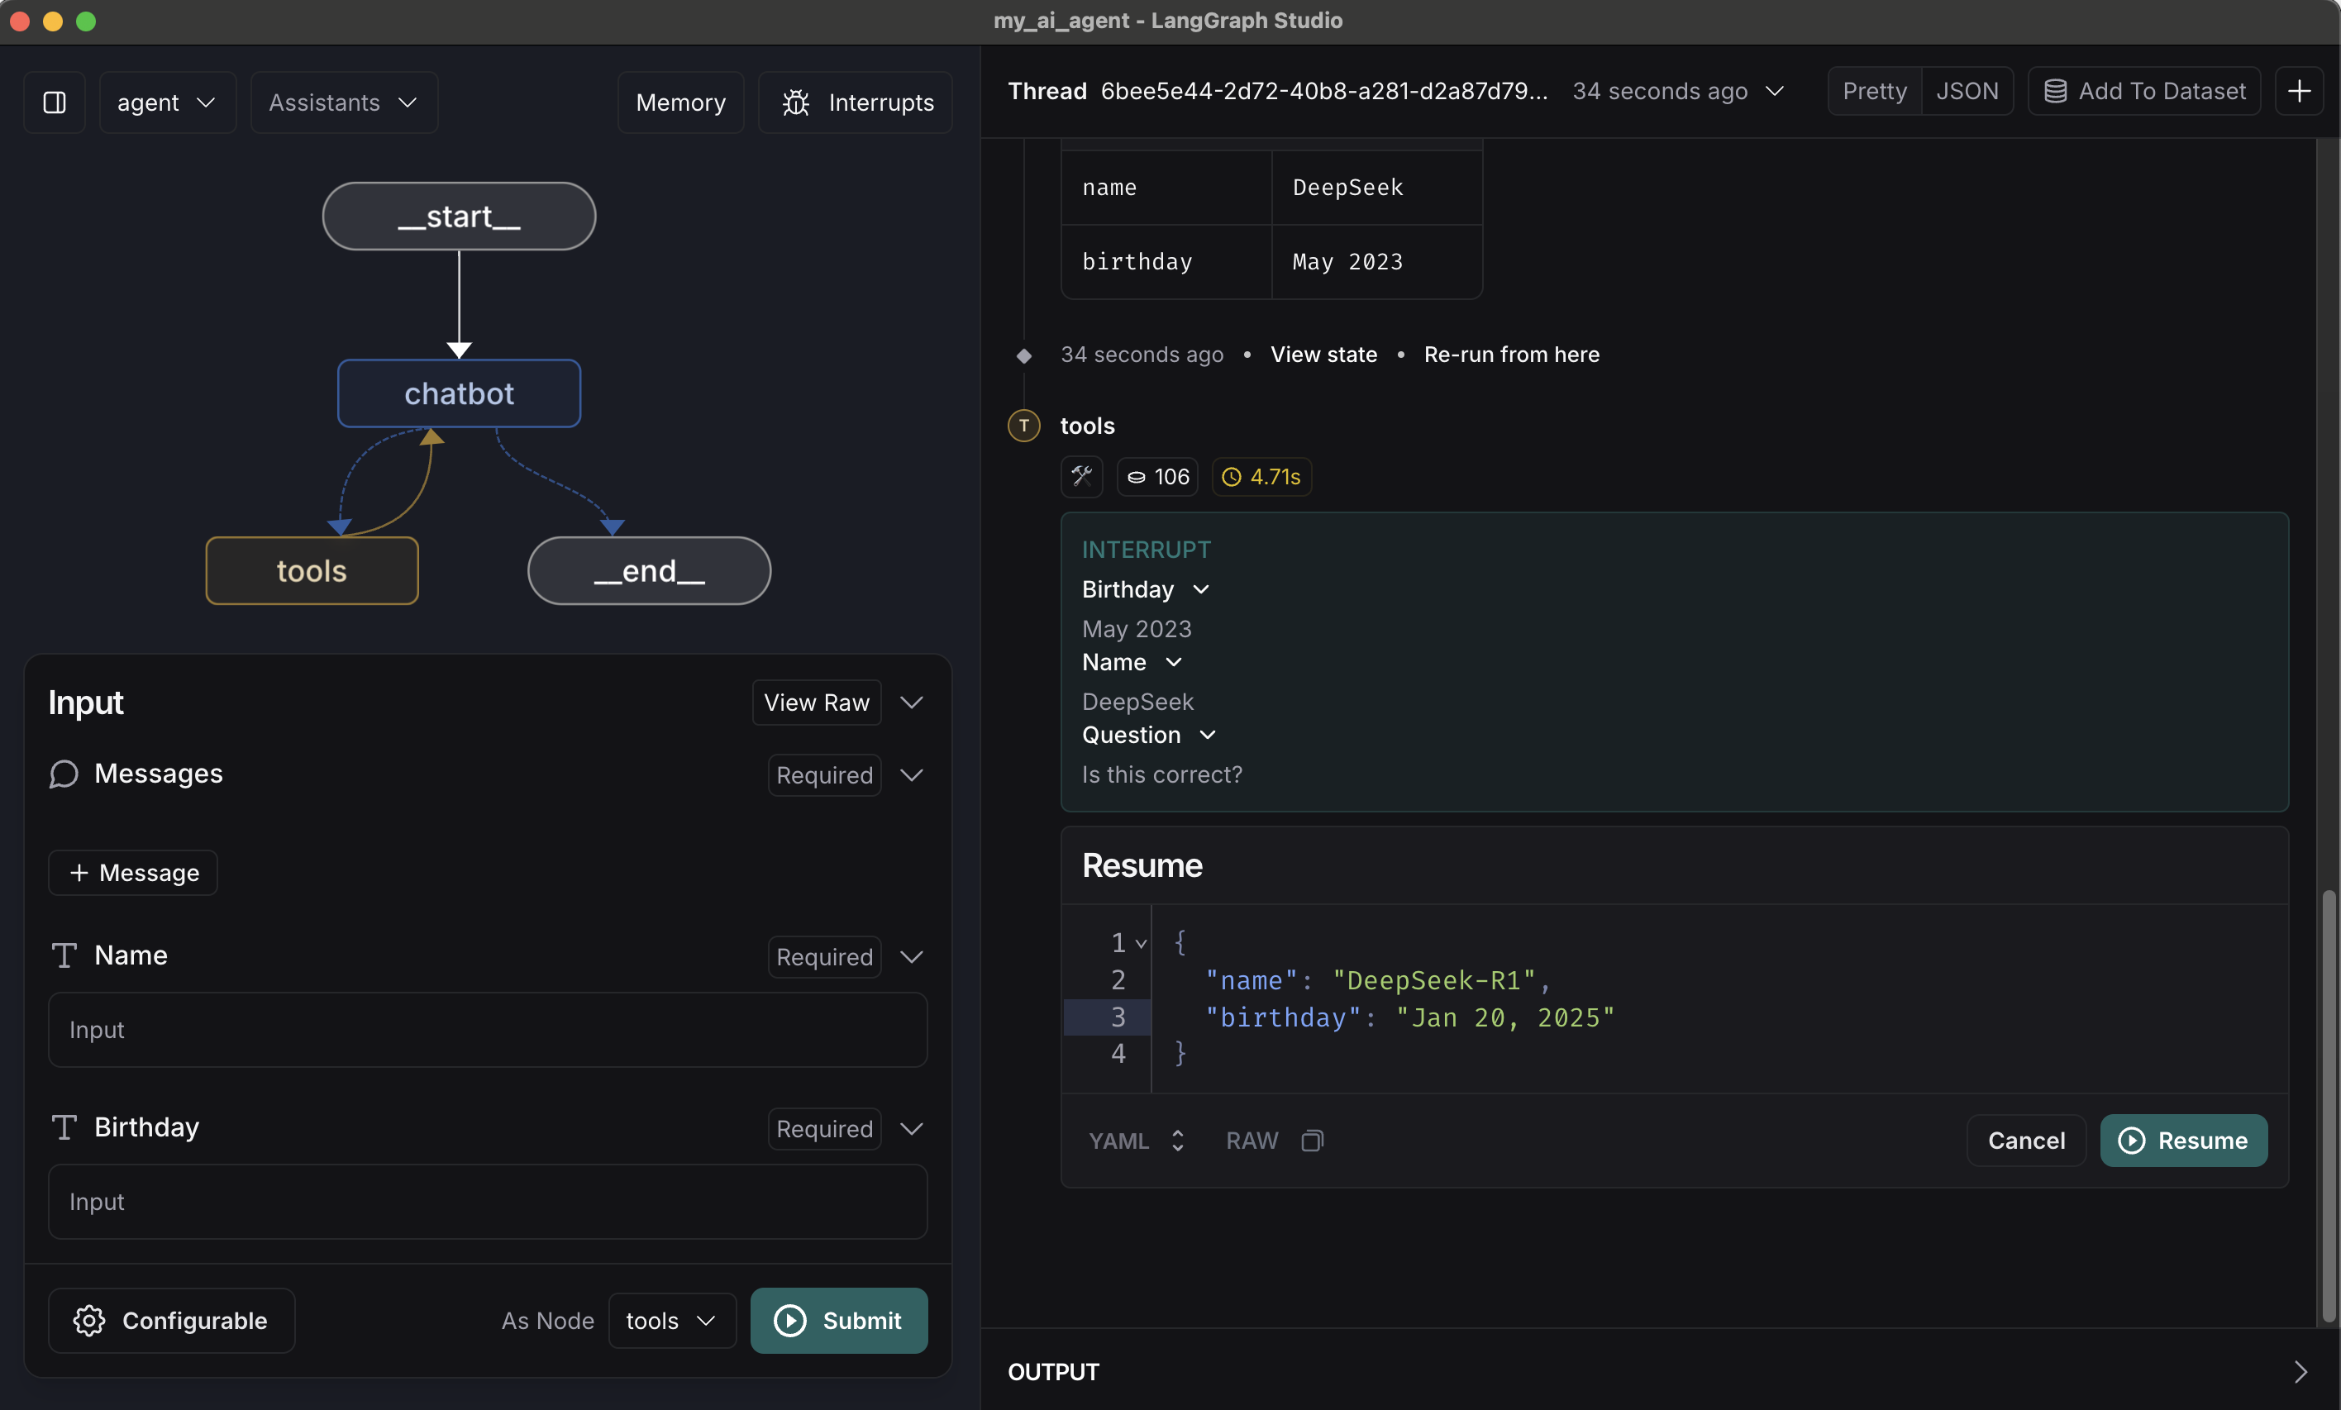
Task: Click the green Resume button
Action: tap(2182, 1141)
